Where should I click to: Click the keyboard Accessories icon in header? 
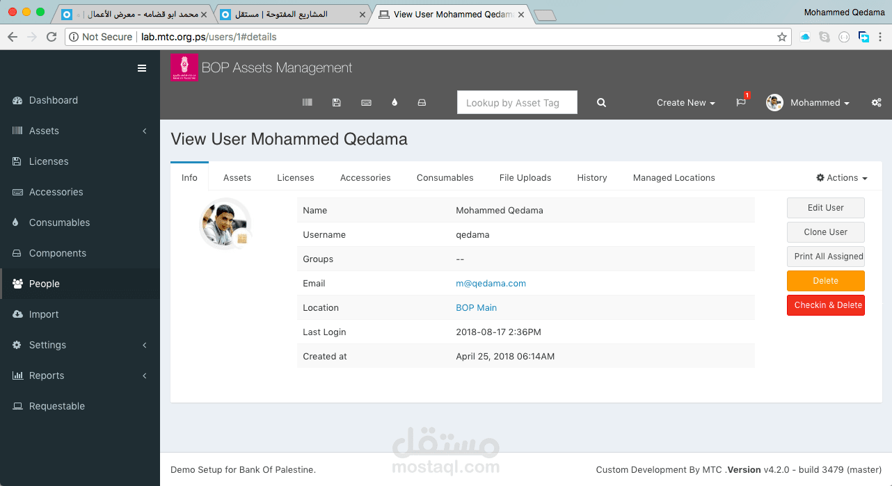366,102
